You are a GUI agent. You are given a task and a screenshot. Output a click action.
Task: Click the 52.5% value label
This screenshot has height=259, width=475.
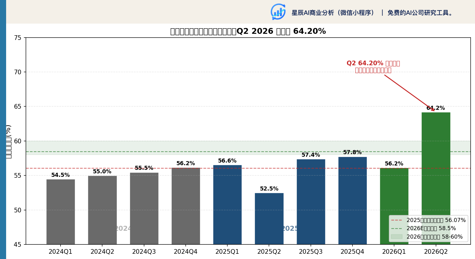tap(269, 189)
